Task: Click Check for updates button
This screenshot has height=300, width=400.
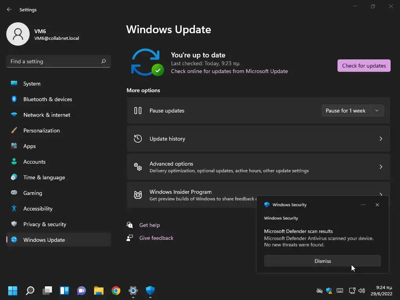Action: [x=364, y=66]
